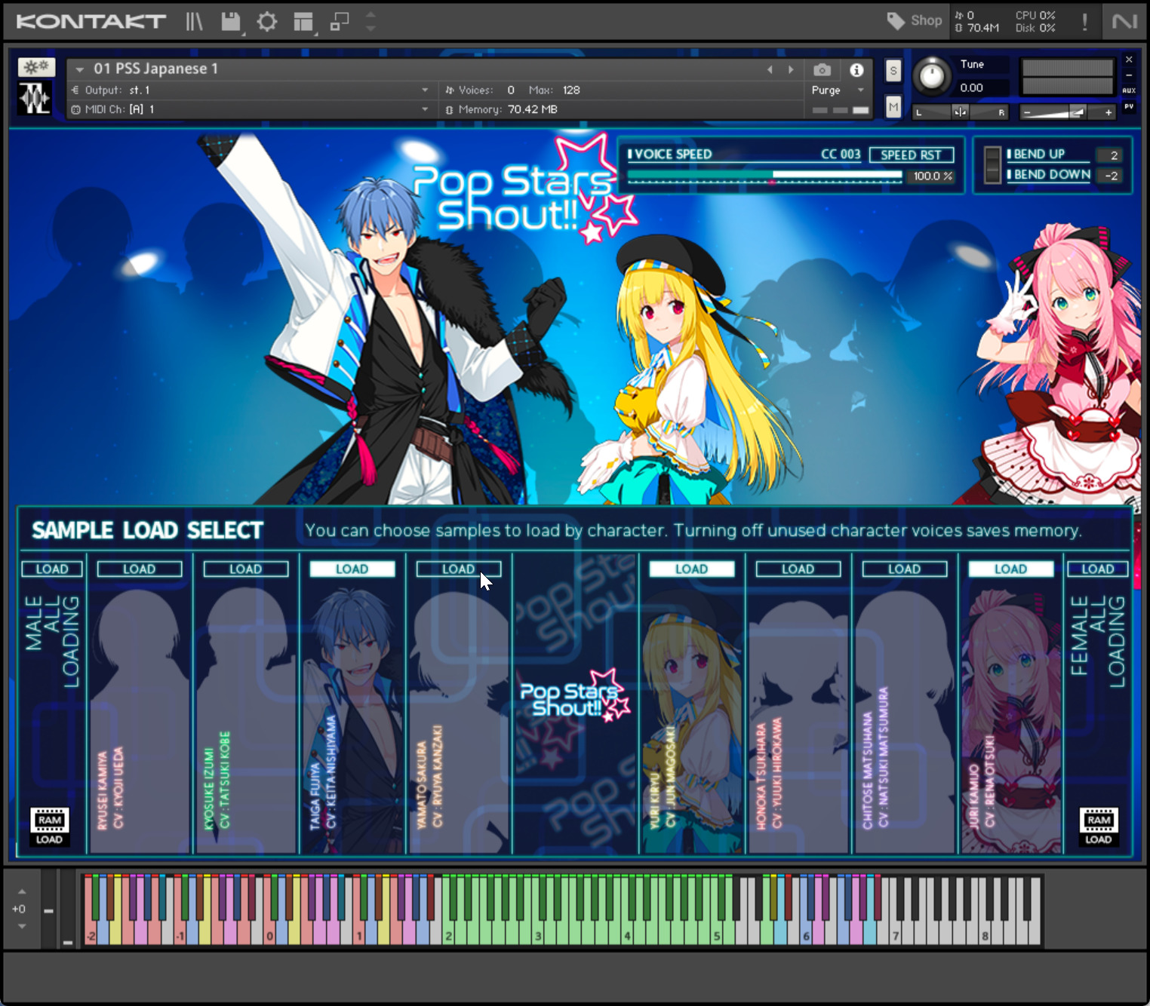
Task: Toggle the AUX button
Action: tap(1129, 90)
